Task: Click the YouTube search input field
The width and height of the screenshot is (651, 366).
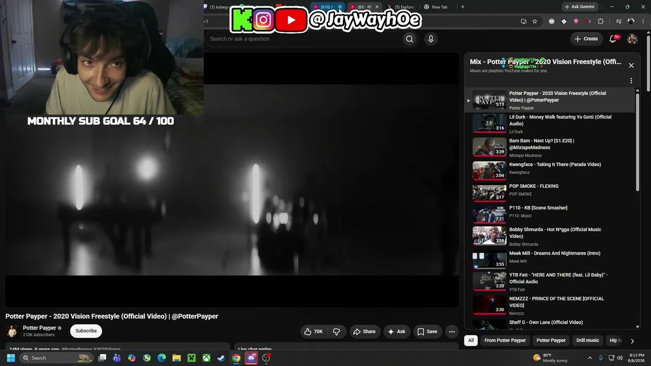Action: point(304,39)
